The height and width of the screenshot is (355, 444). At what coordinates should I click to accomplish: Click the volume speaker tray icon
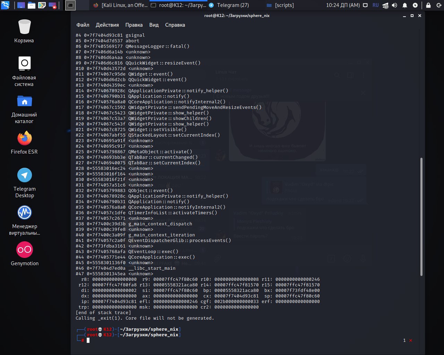[x=394, y=5]
